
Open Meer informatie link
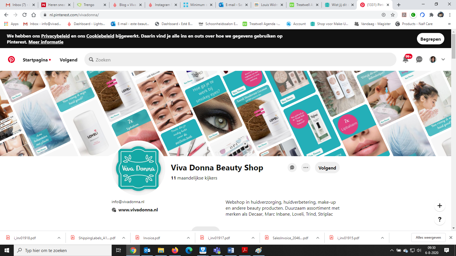[x=46, y=42]
